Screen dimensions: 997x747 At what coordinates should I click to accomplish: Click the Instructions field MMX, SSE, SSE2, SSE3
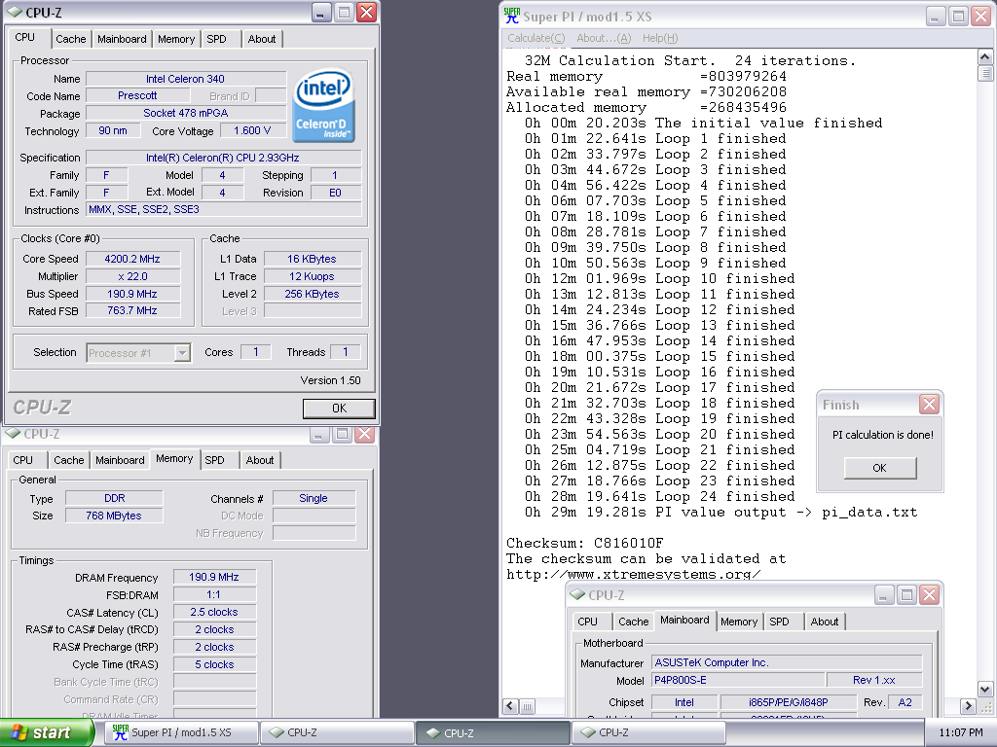pos(224,209)
